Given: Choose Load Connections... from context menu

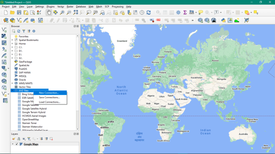Looking at the screenshot, I should pyautogui.click(x=50, y=102).
